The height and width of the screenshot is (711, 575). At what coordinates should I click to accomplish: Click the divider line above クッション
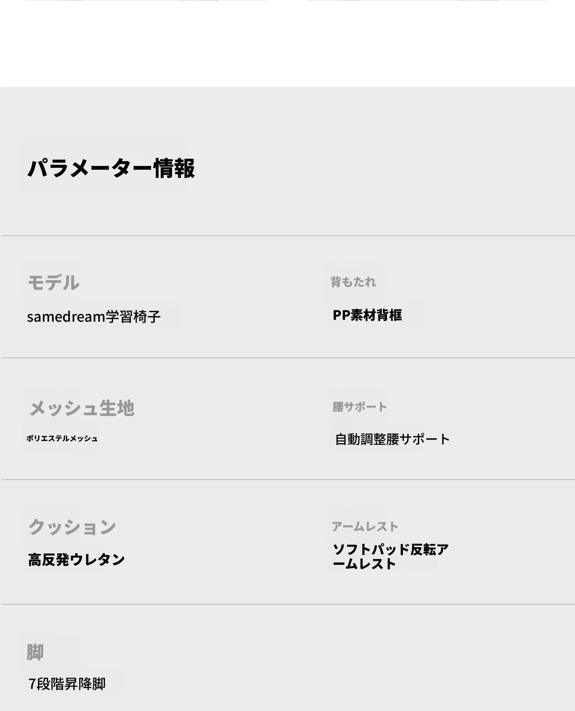point(288,479)
